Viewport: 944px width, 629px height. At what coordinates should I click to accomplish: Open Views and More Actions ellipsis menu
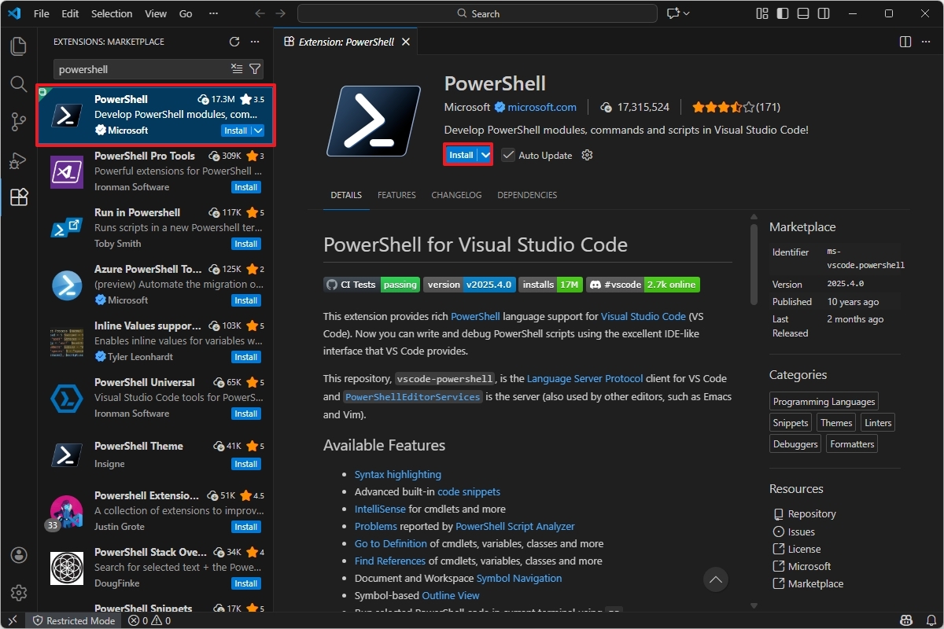(x=254, y=42)
